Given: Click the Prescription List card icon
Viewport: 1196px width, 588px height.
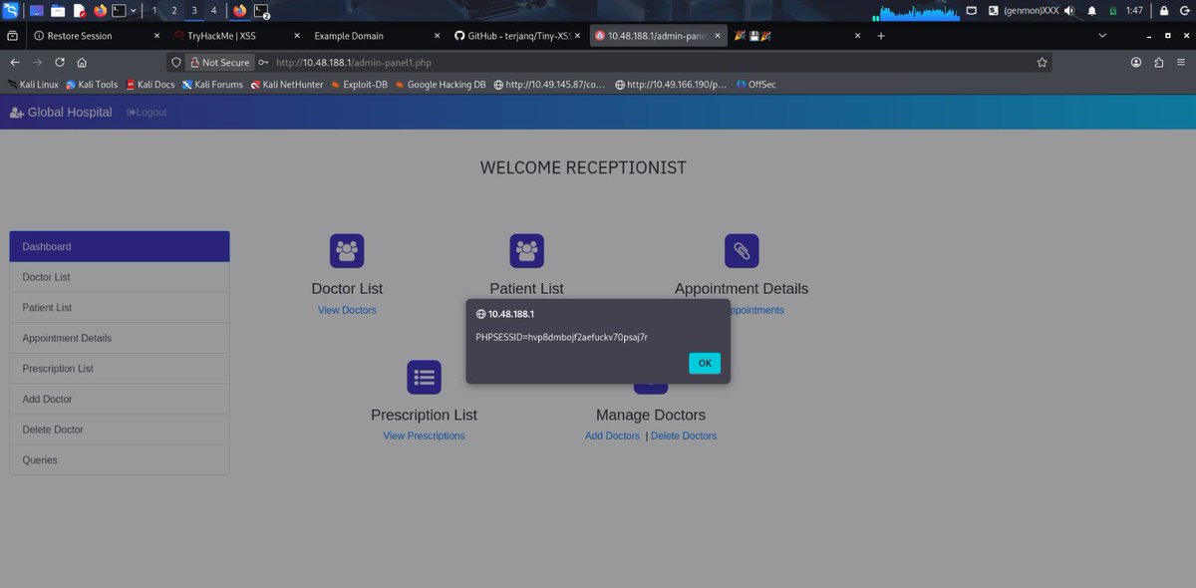Looking at the screenshot, I should (x=424, y=377).
